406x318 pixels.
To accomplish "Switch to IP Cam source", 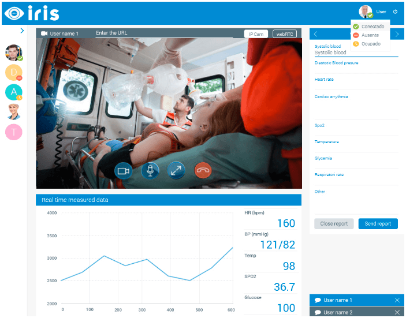I will pyautogui.click(x=256, y=34).
